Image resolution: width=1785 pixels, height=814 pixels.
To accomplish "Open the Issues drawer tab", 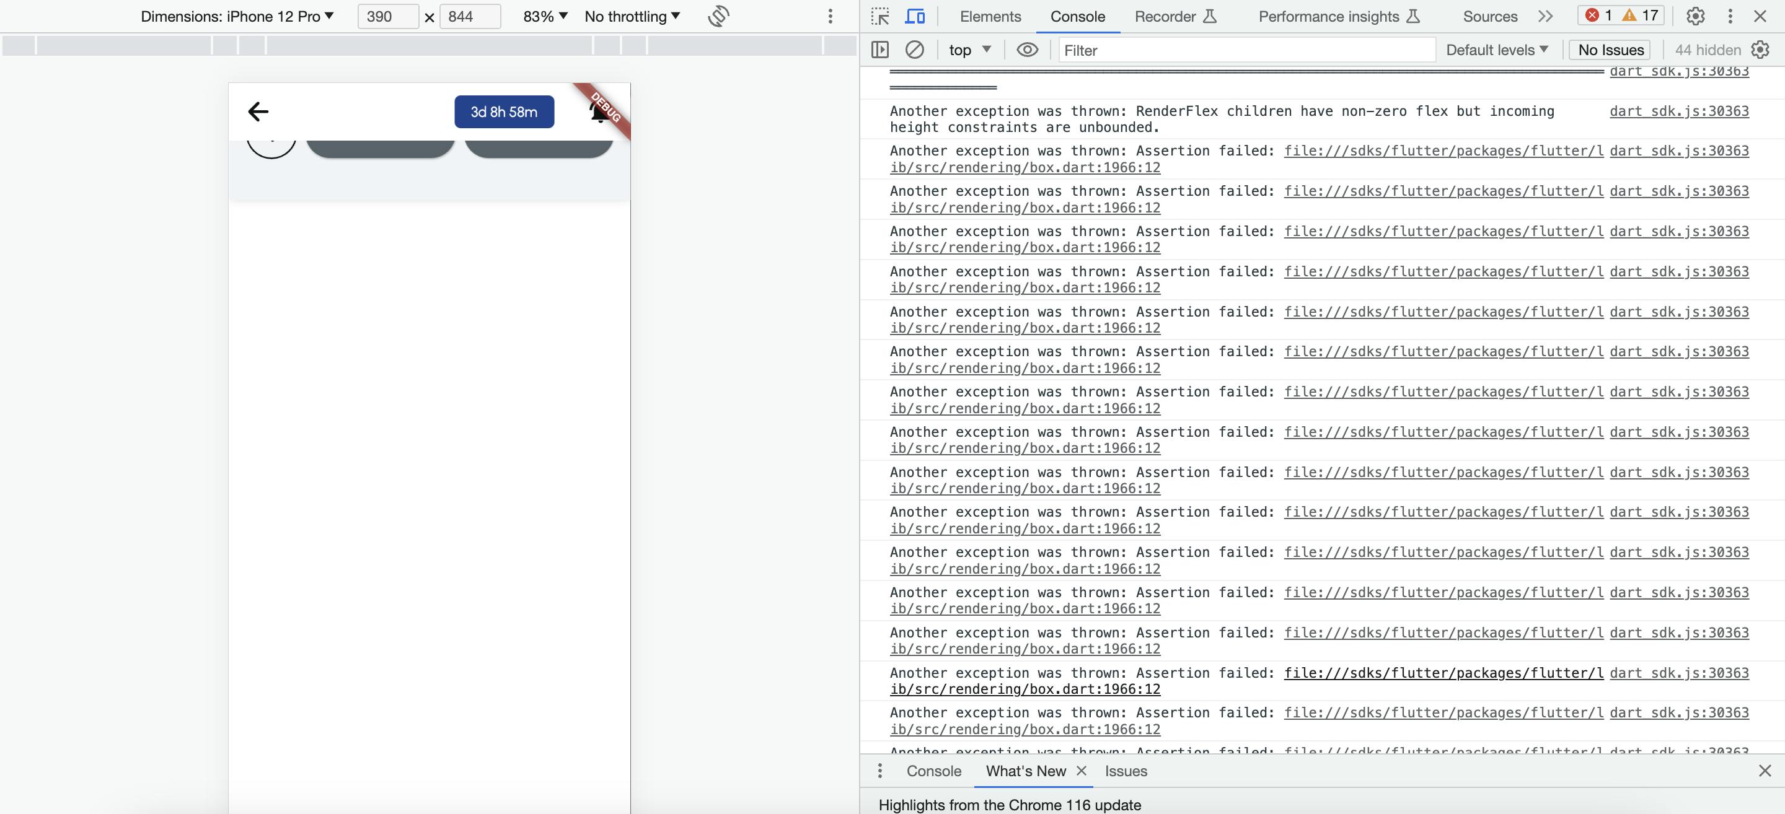I will coord(1126,771).
